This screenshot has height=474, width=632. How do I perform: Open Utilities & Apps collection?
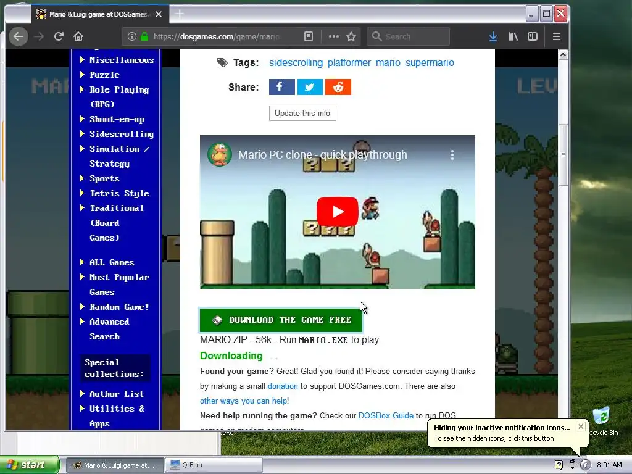tap(117, 416)
